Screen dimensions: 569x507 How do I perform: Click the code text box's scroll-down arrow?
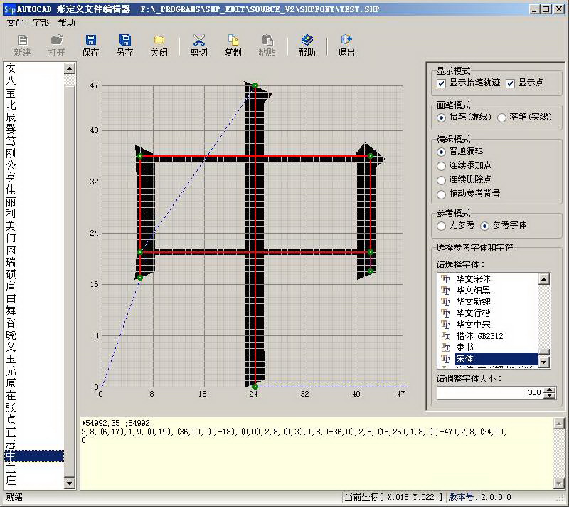(559, 484)
